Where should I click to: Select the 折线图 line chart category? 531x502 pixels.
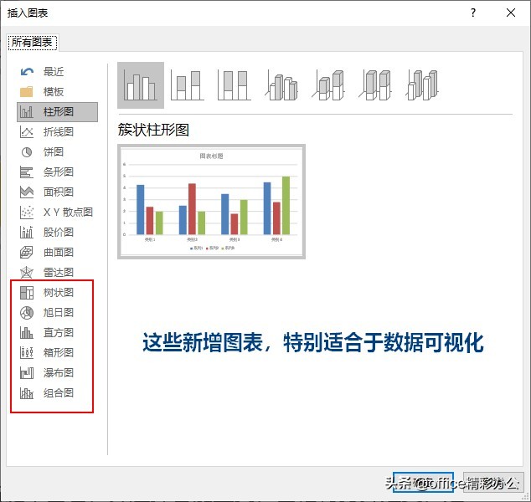click(57, 132)
